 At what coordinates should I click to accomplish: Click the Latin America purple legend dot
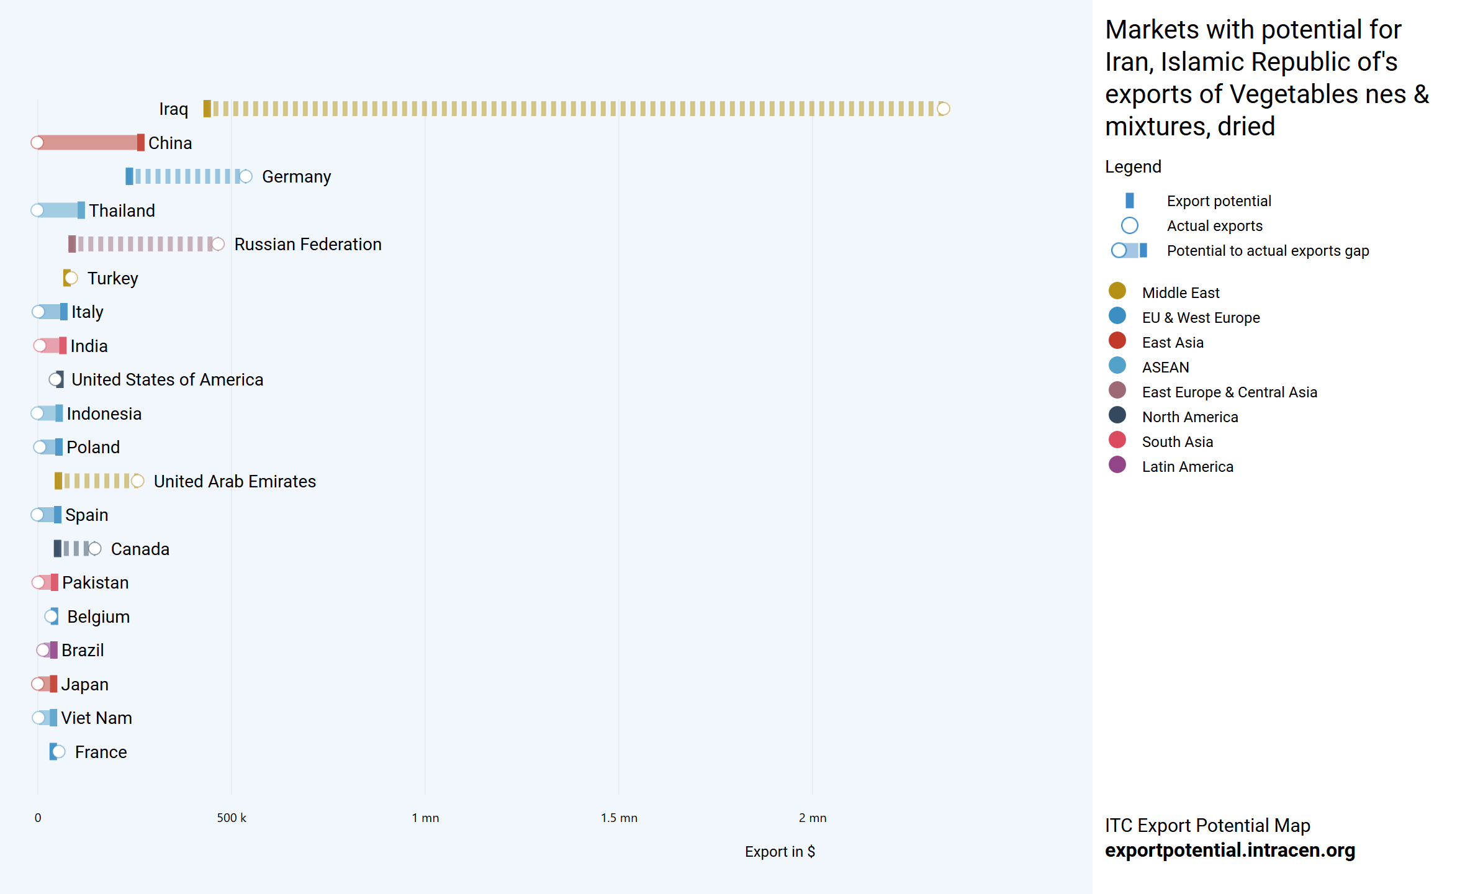coord(1117,465)
